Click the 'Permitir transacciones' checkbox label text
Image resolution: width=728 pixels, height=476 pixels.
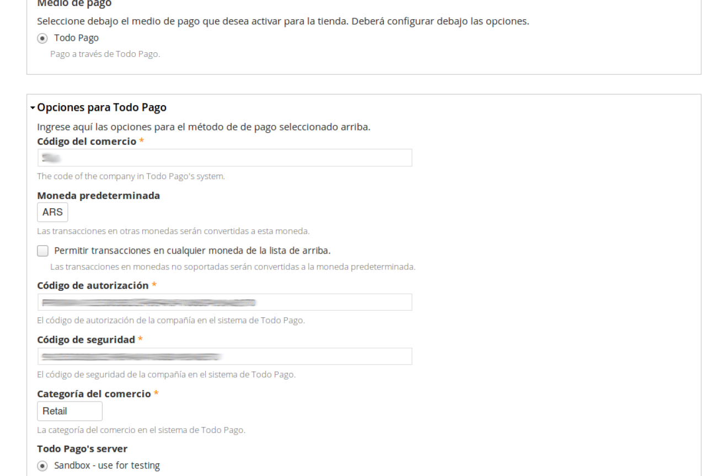(x=192, y=251)
